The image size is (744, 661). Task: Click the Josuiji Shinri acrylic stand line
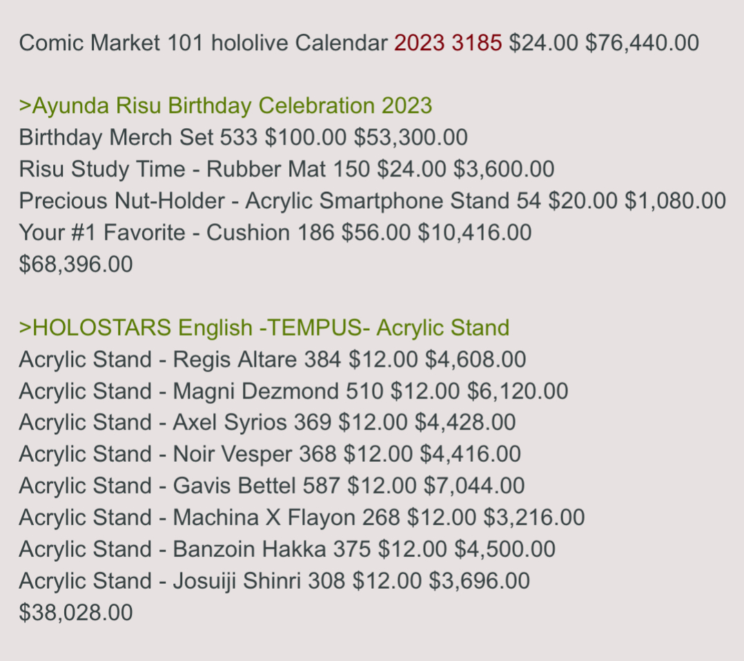click(x=274, y=581)
